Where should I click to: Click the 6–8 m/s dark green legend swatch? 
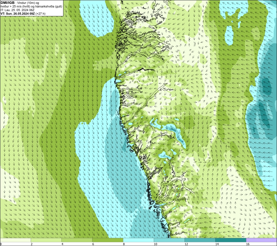tap(107, 240)
